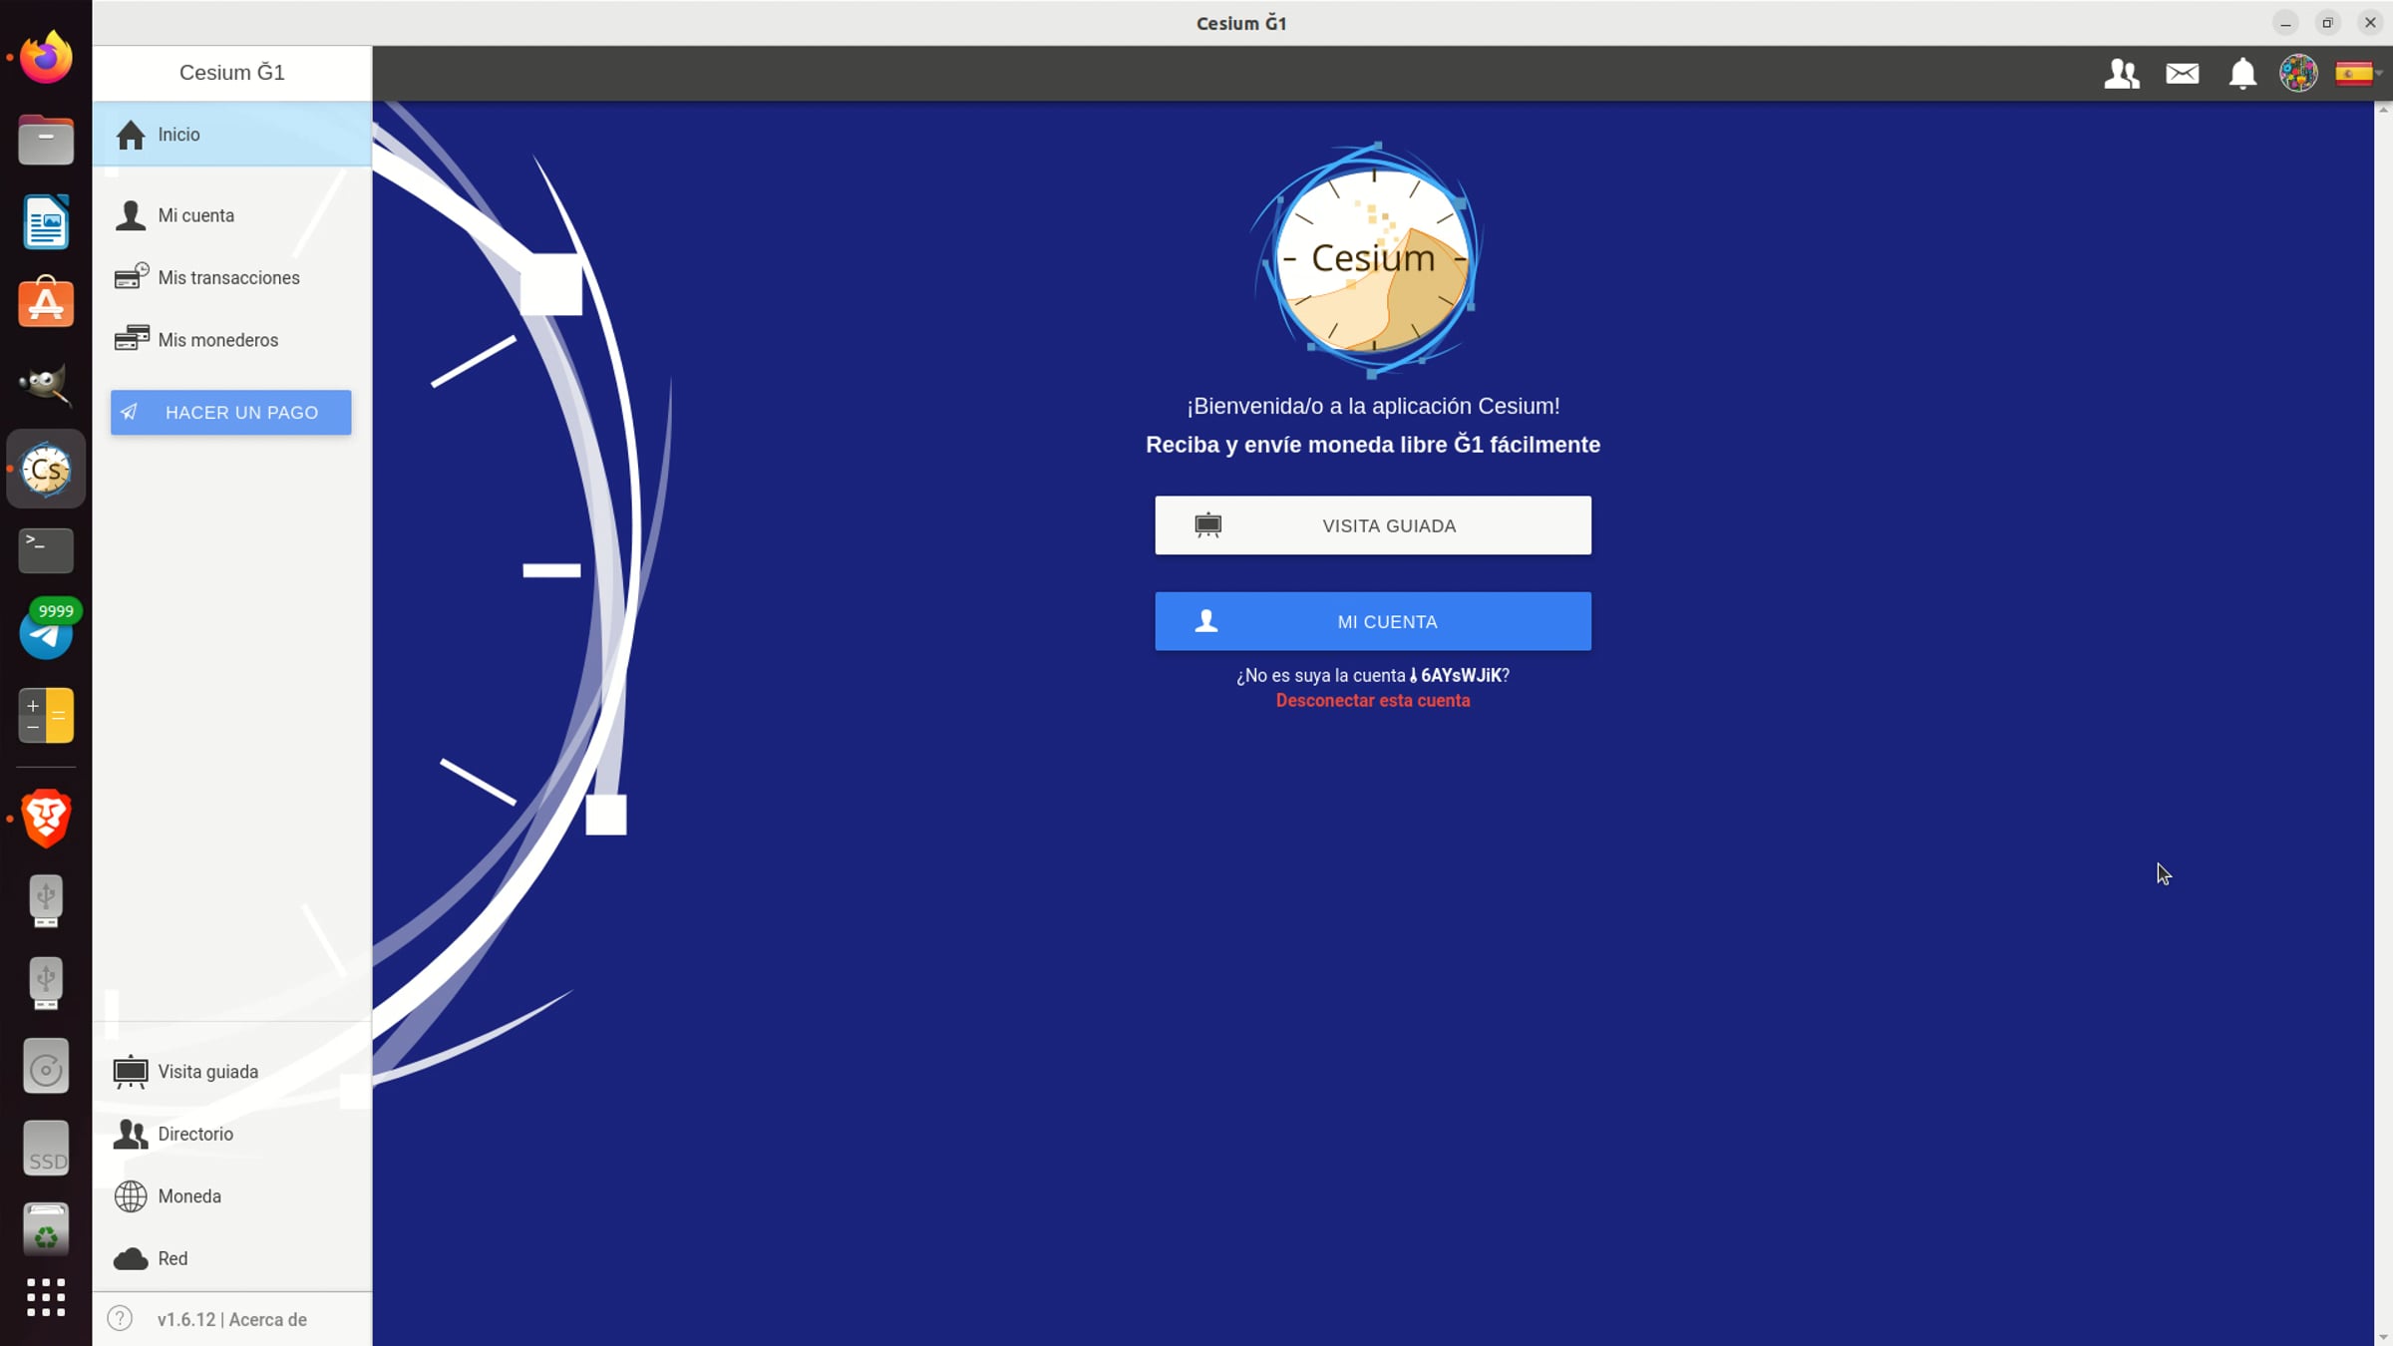Click the Cesium icon in the dock

click(46, 470)
